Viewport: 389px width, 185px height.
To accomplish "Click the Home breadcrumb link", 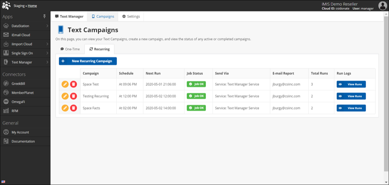I will (x=32, y=6).
